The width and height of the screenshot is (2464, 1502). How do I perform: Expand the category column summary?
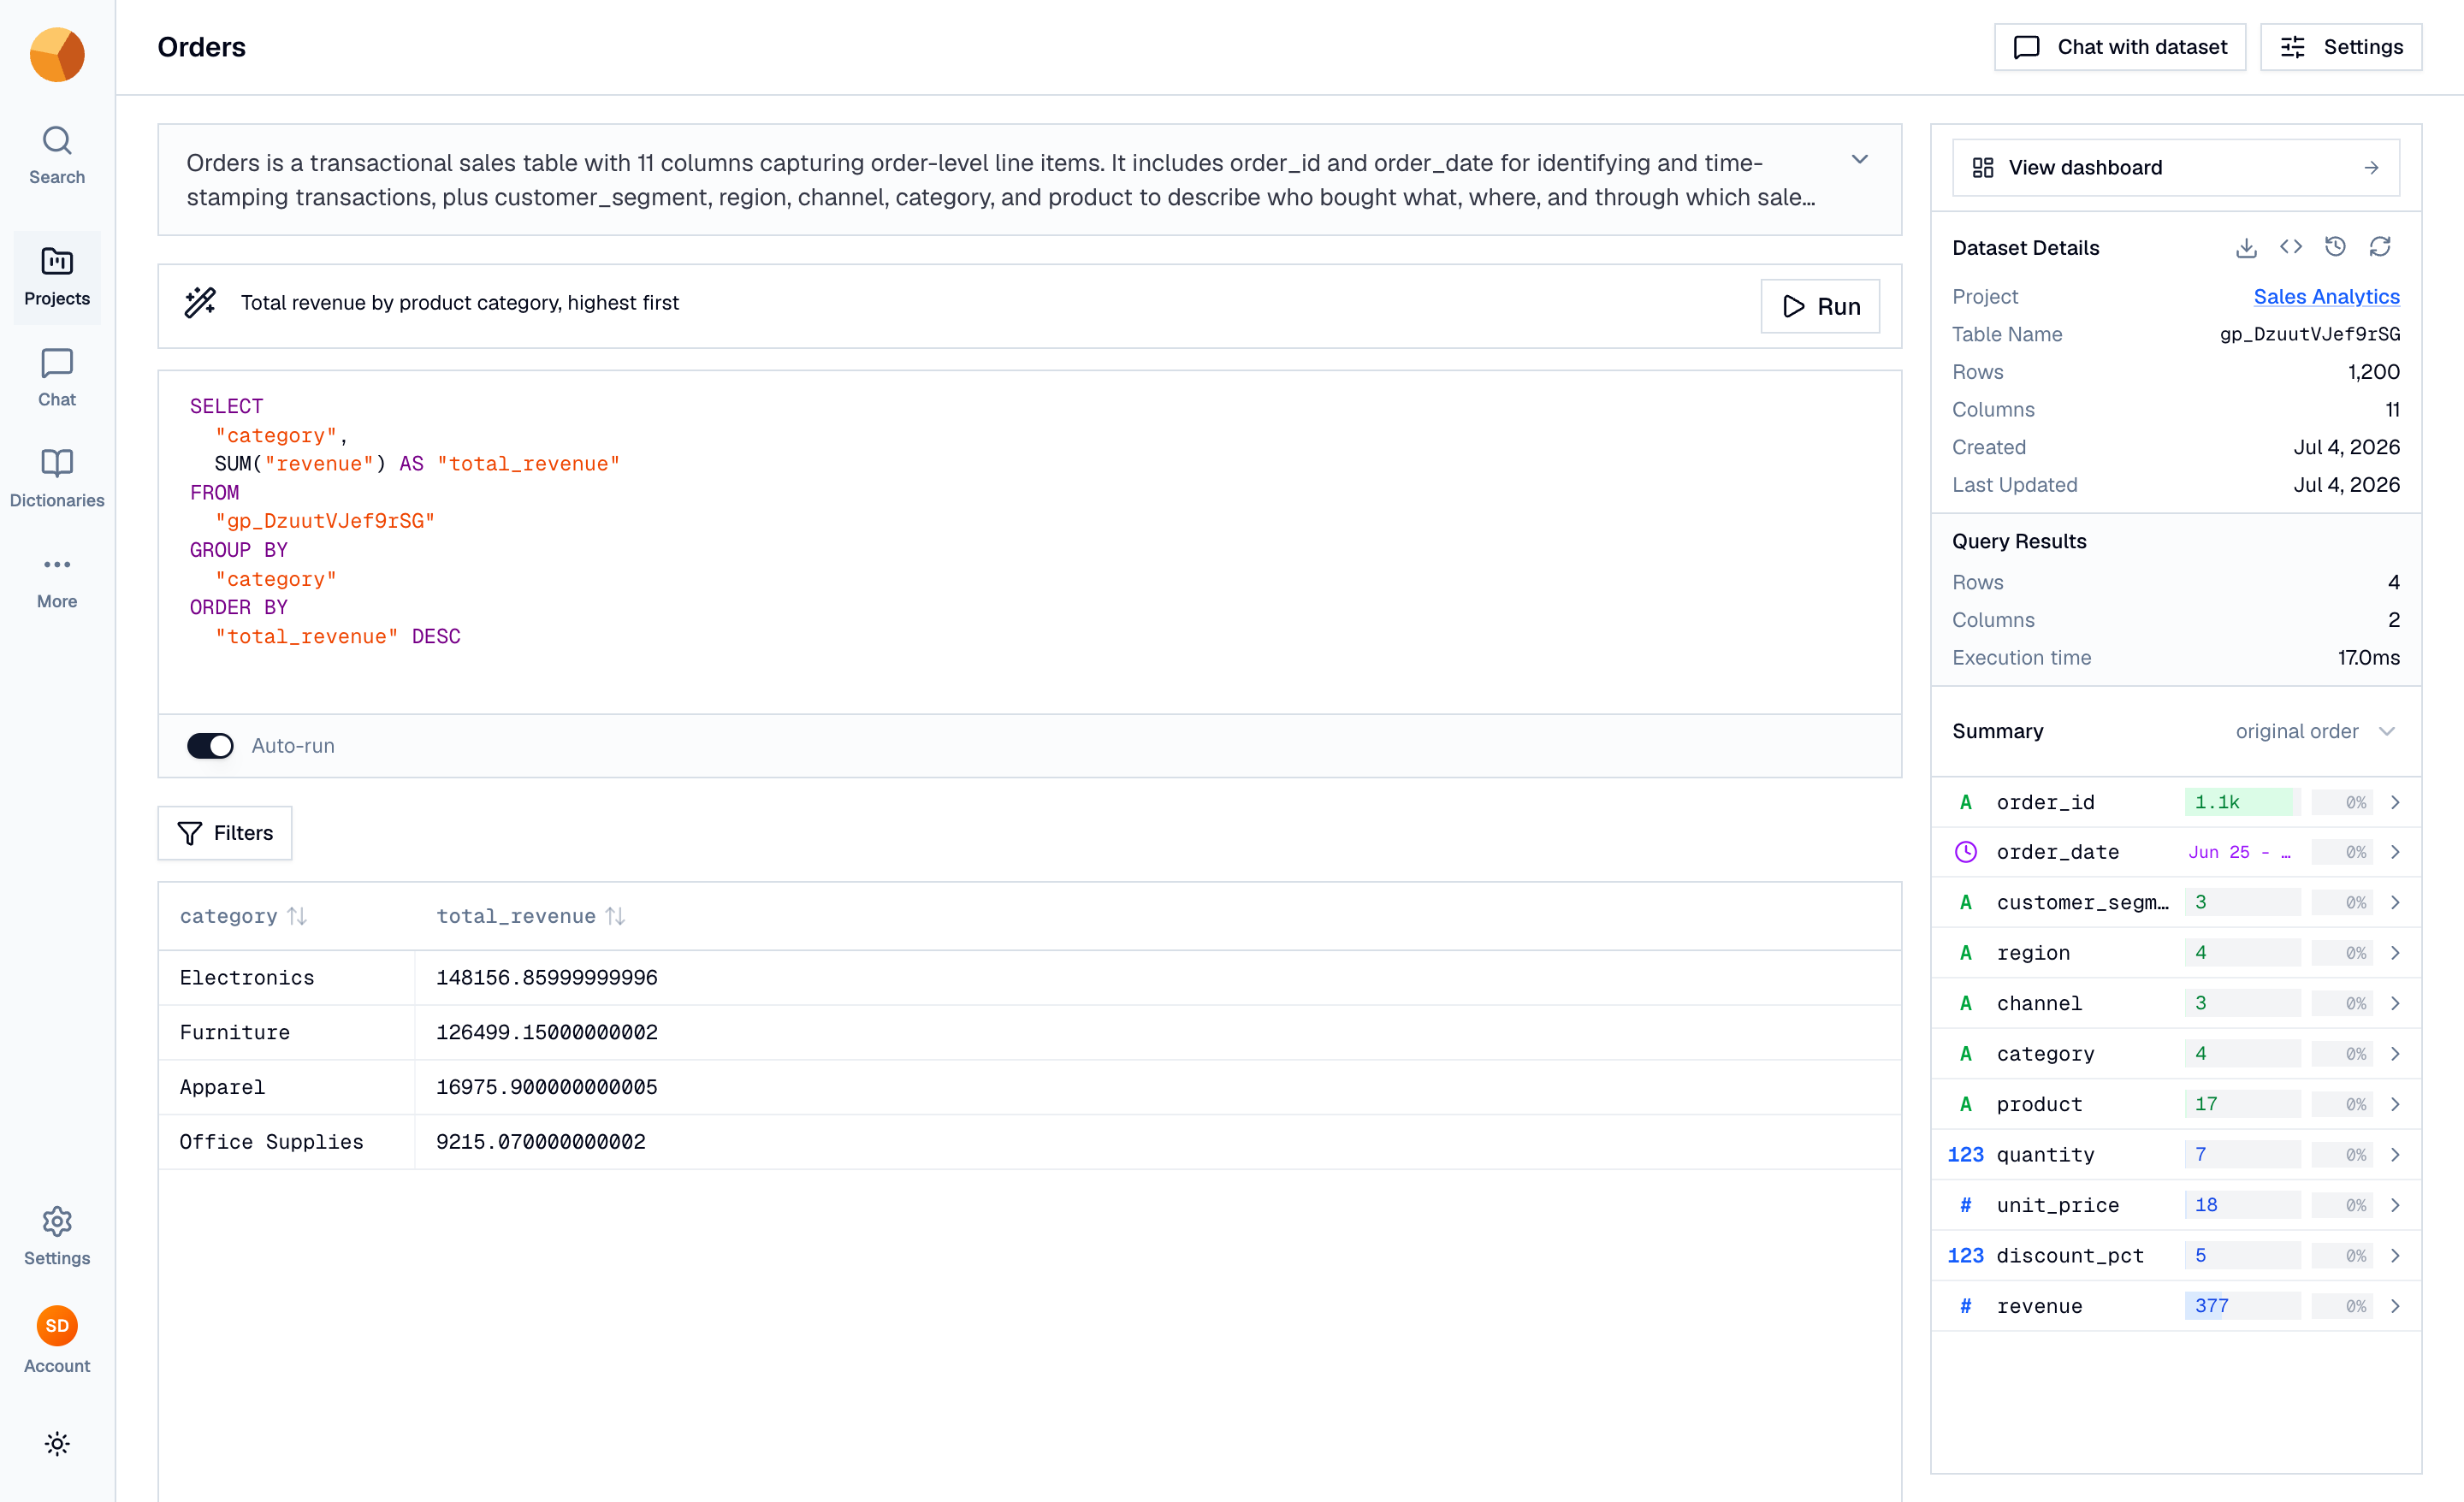2395,1054
